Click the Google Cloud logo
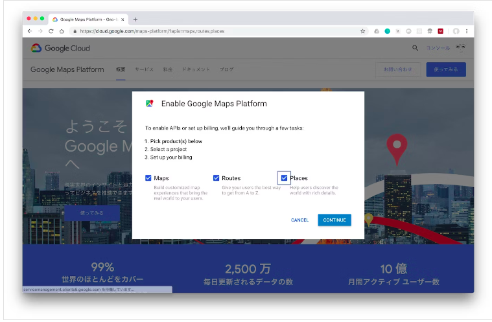 click(60, 48)
